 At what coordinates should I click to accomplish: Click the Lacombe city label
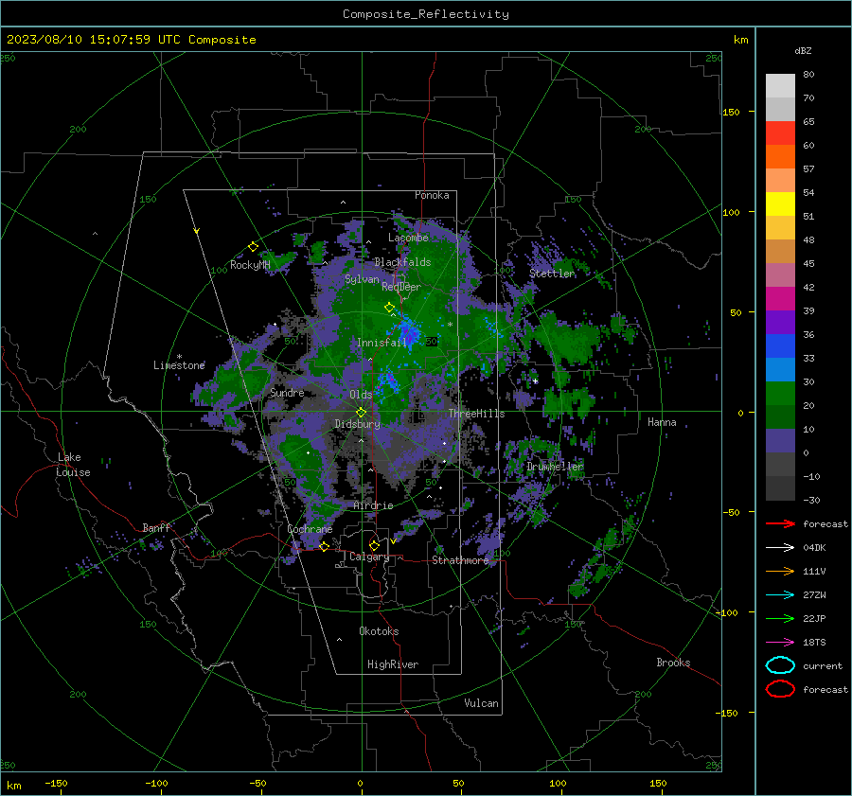coord(408,238)
